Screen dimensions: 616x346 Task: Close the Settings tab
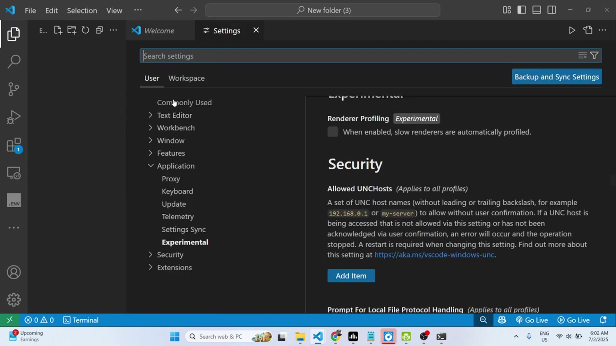256,30
